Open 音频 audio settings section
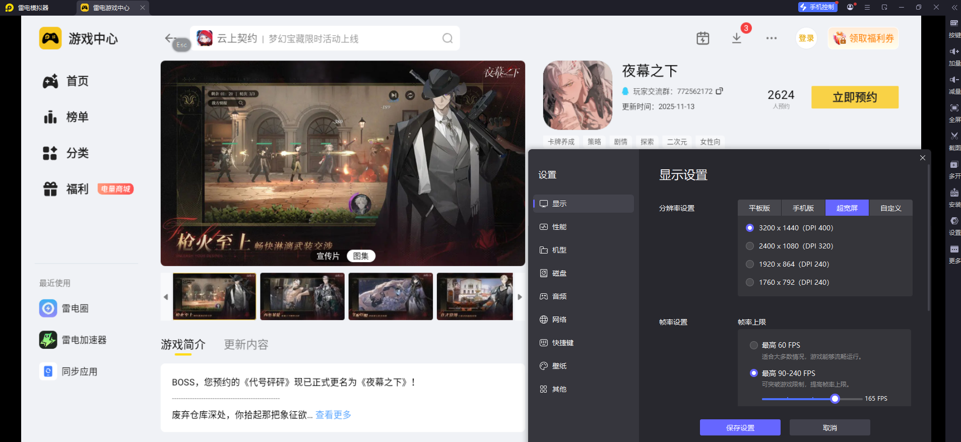Viewport: 961px width, 442px height. pos(584,296)
